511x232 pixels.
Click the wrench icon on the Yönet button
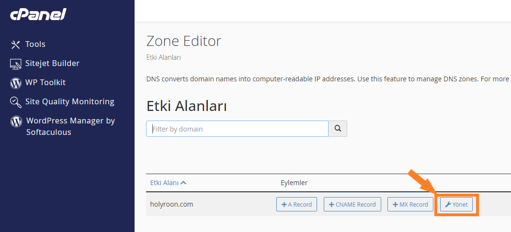click(448, 205)
